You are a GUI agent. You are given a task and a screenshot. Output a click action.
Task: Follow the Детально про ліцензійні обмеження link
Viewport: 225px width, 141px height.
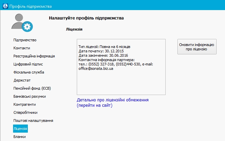(112, 102)
